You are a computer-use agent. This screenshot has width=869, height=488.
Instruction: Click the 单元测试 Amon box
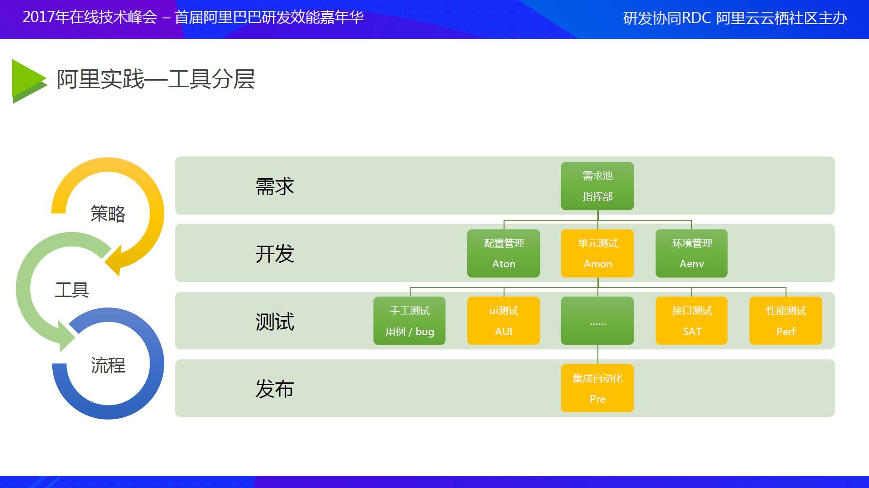(x=597, y=253)
